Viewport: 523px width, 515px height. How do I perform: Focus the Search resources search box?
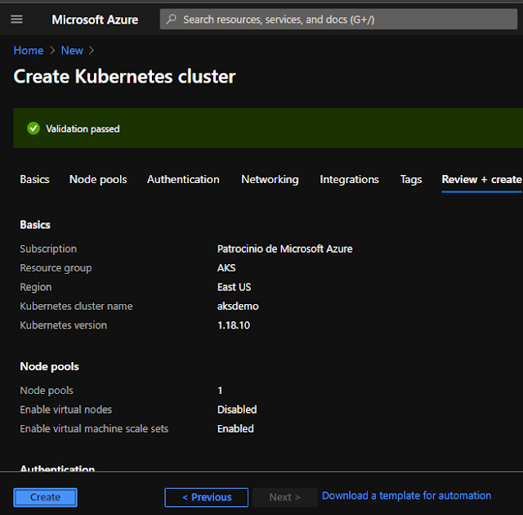[x=338, y=20]
